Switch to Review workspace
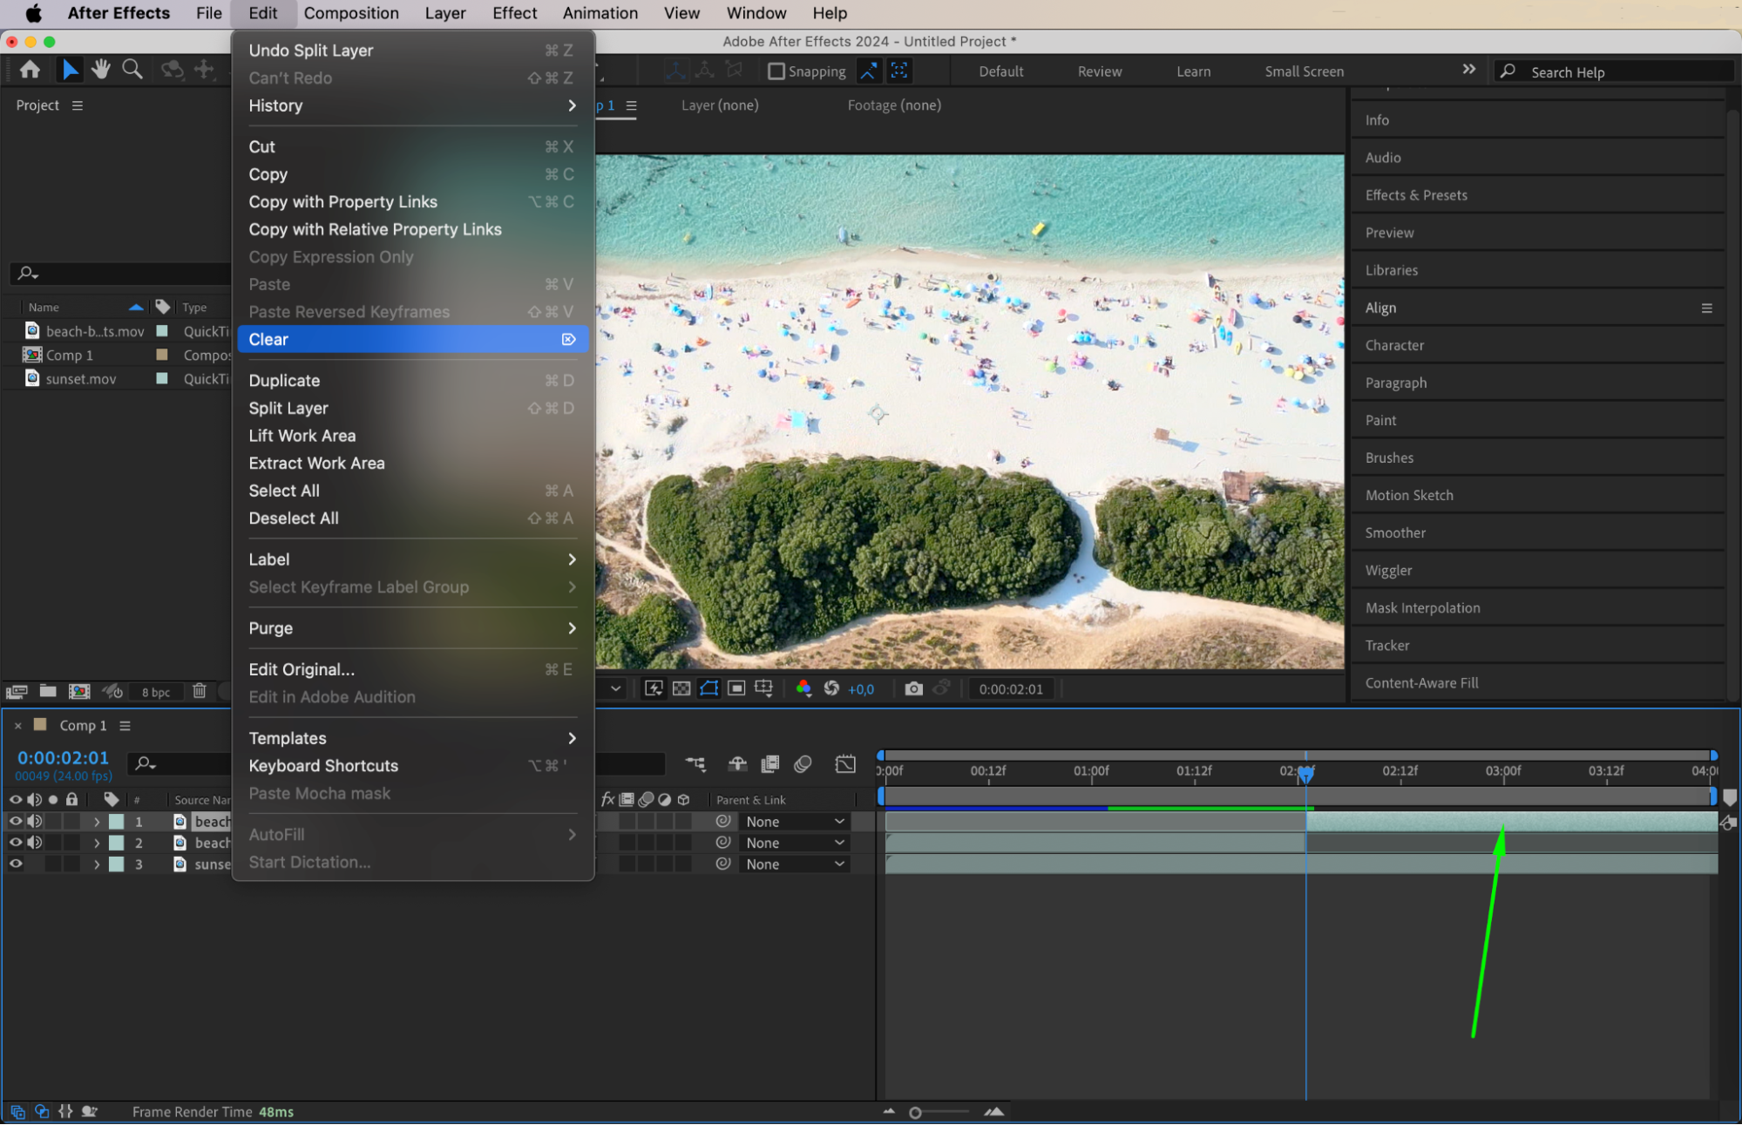Screen dimensions: 1742x1125 1099,71
